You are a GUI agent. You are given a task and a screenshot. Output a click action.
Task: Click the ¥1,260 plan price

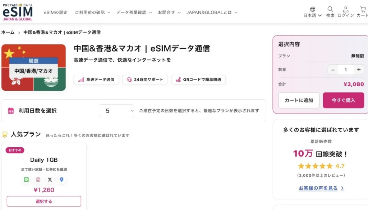pyautogui.click(x=44, y=190)
